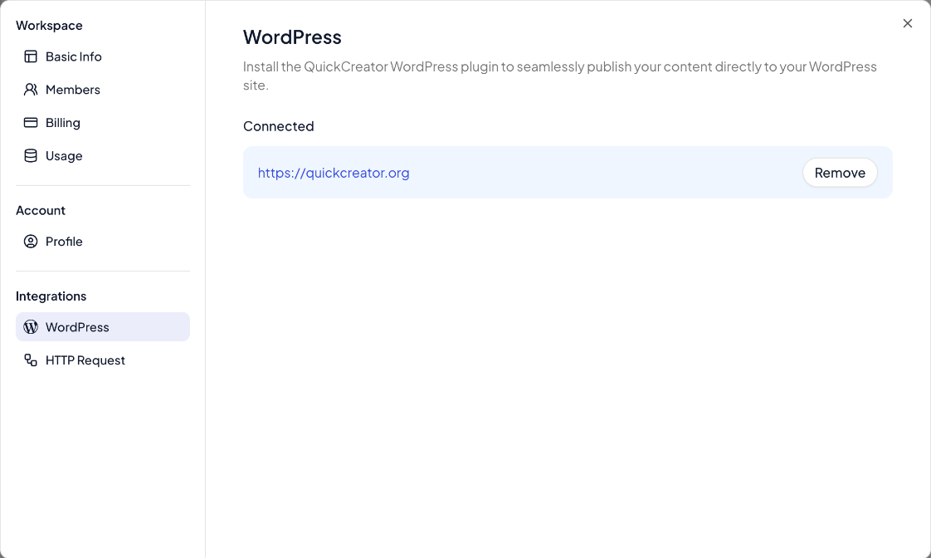Click the Usage database icon
The width and height of the screenshot is (931, 558).
click(x=30, y=156)
